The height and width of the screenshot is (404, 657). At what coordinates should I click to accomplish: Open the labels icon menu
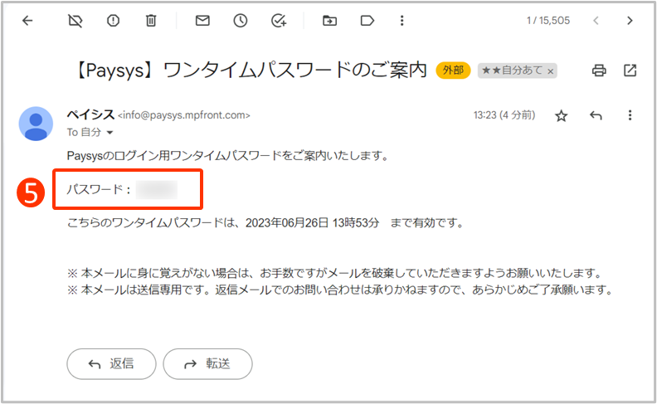367,21
